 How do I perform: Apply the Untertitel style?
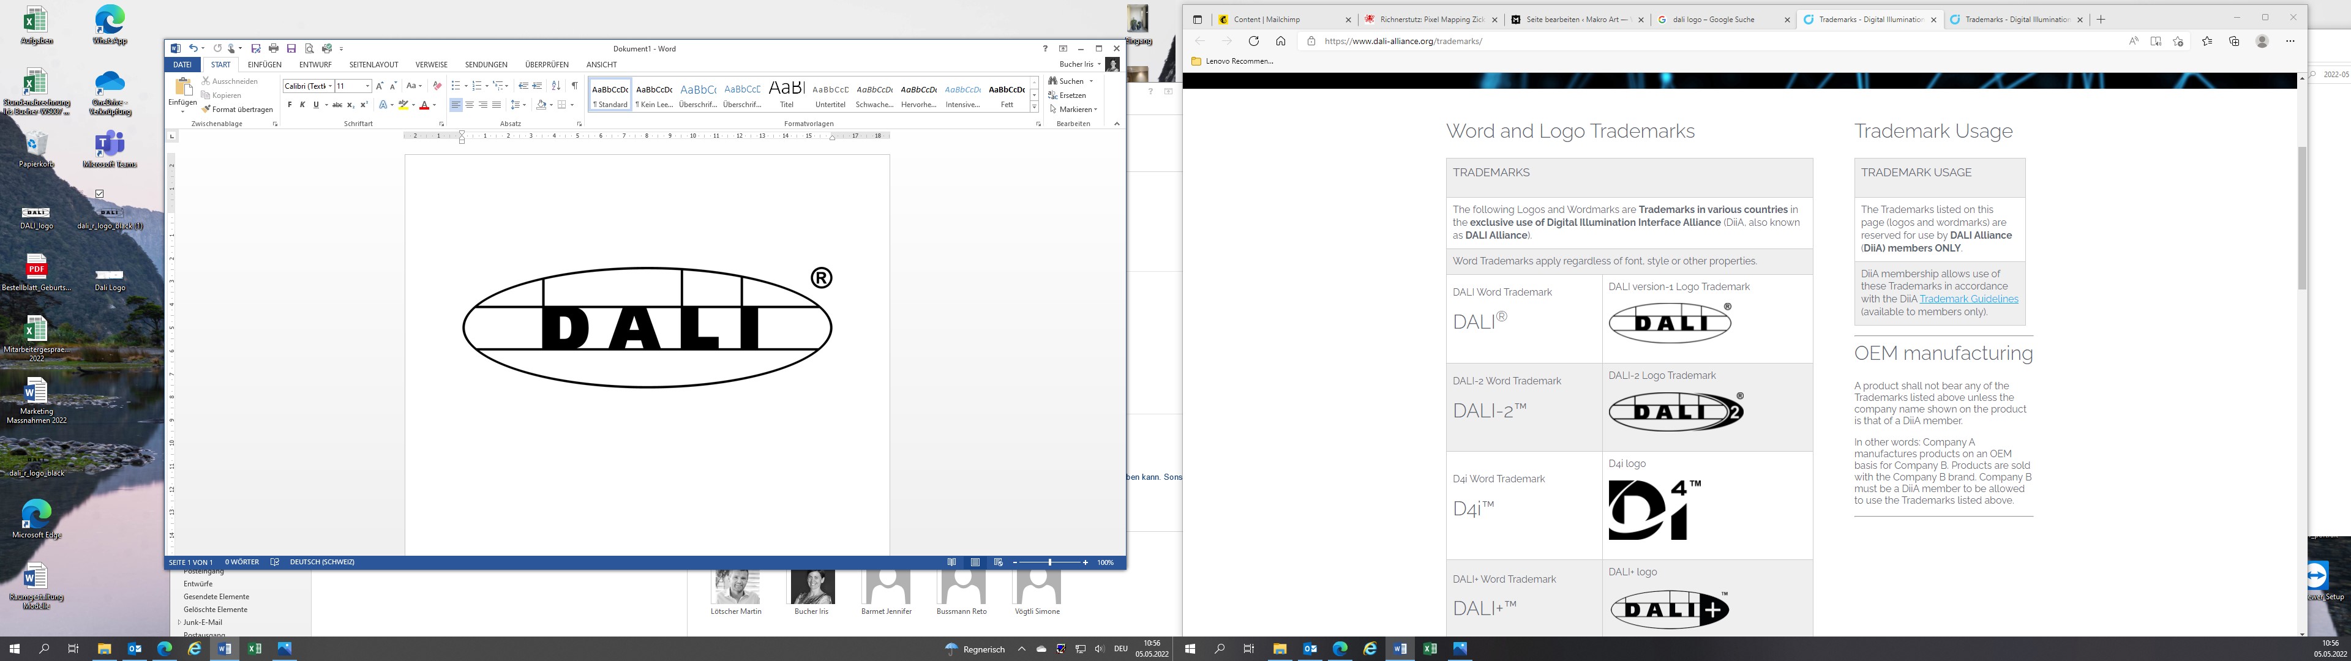pos(831,94)
